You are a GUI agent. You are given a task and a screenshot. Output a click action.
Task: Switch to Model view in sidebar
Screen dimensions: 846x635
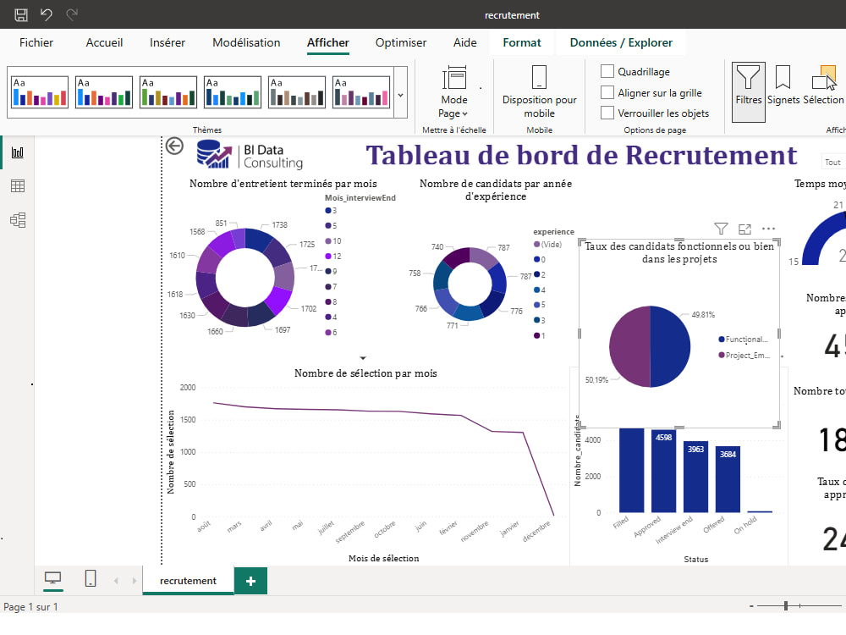tap(18, 220)
